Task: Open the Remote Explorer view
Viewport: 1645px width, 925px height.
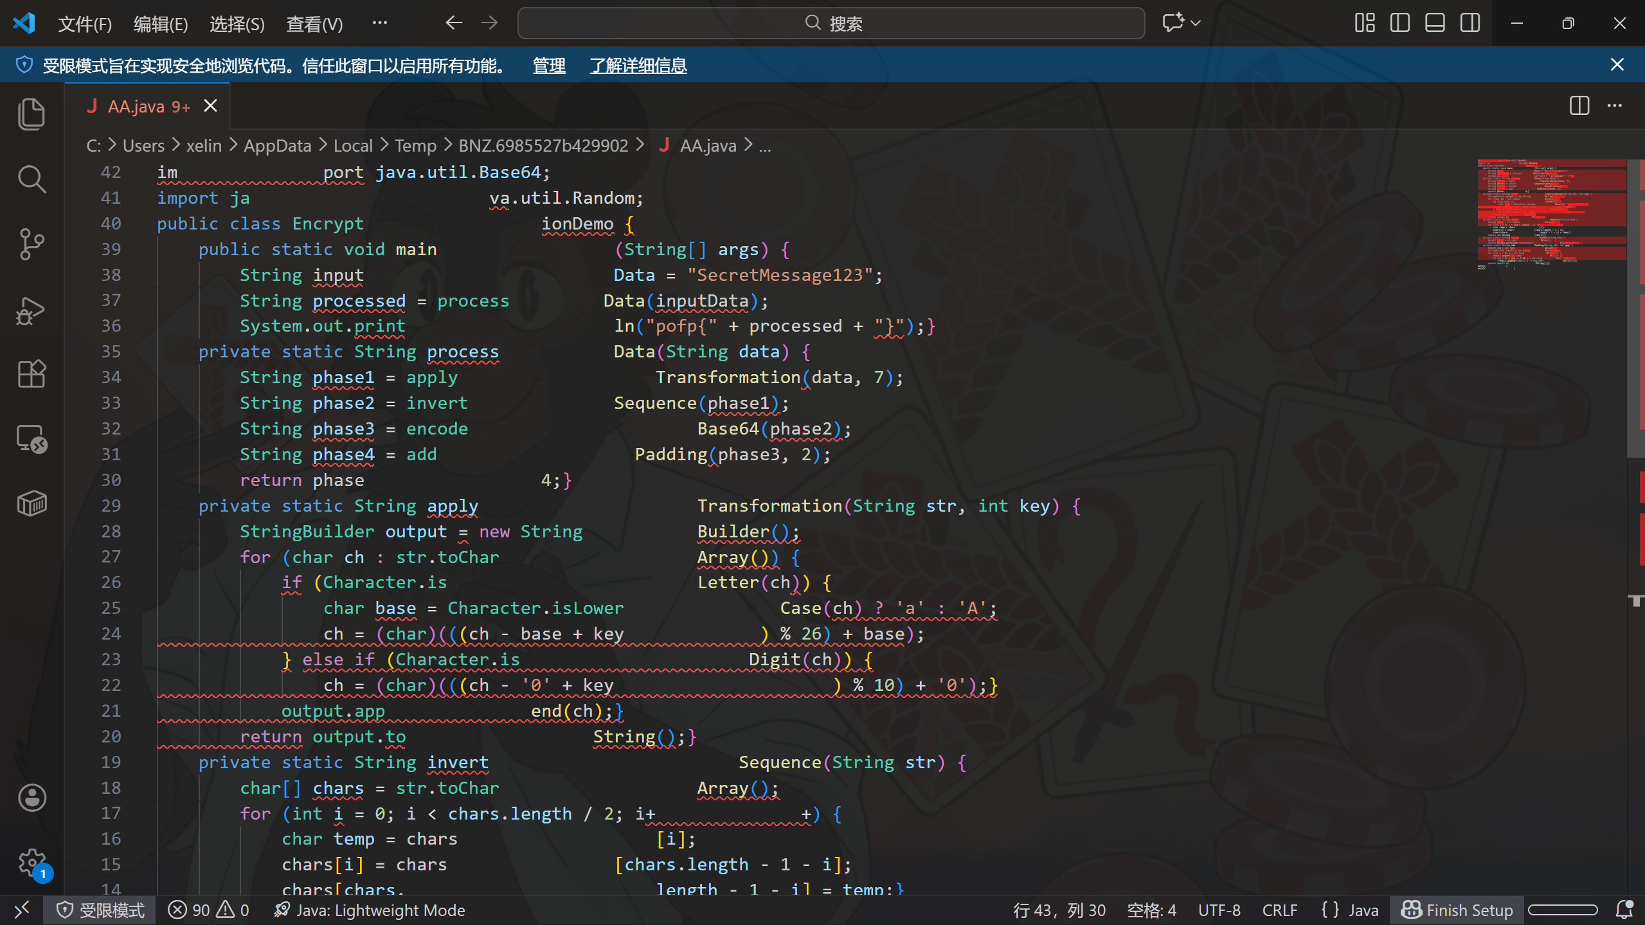Action: click(x=31, y=439)
